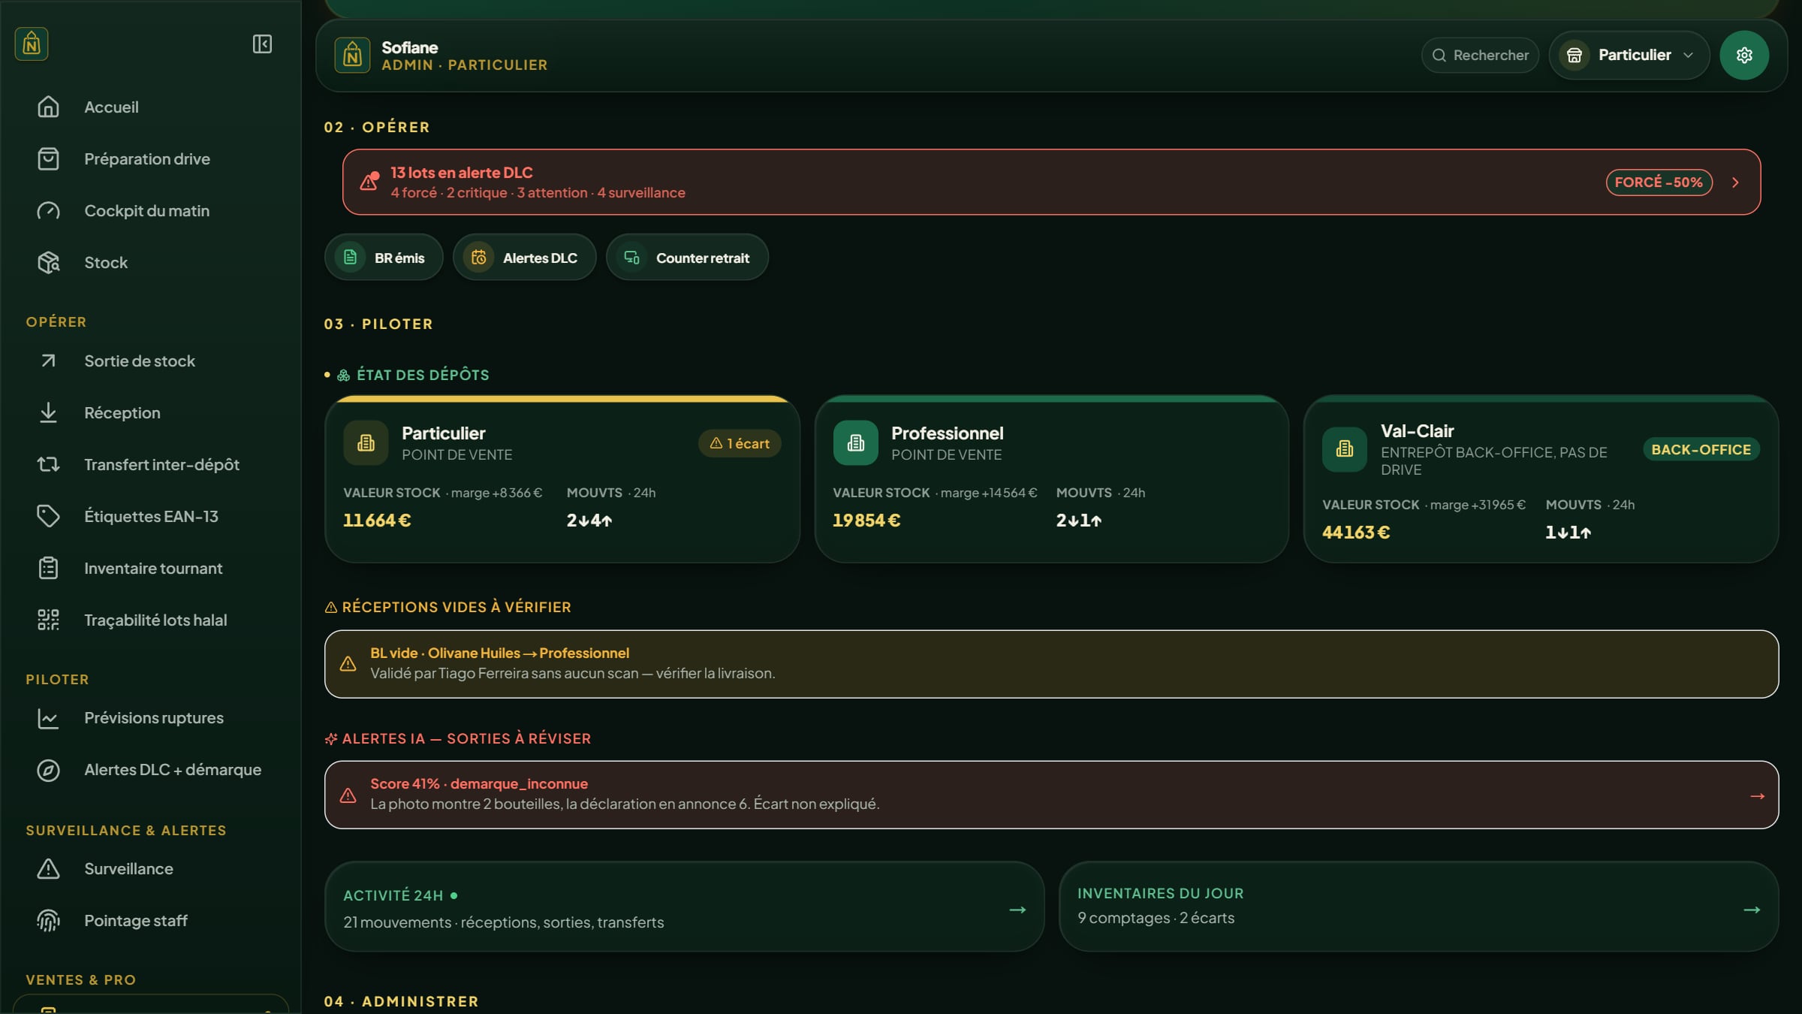Click the Prévisions ruptures chart icon
The width and height of the screenshot is (1802, 1014).
tap(48, 718)
